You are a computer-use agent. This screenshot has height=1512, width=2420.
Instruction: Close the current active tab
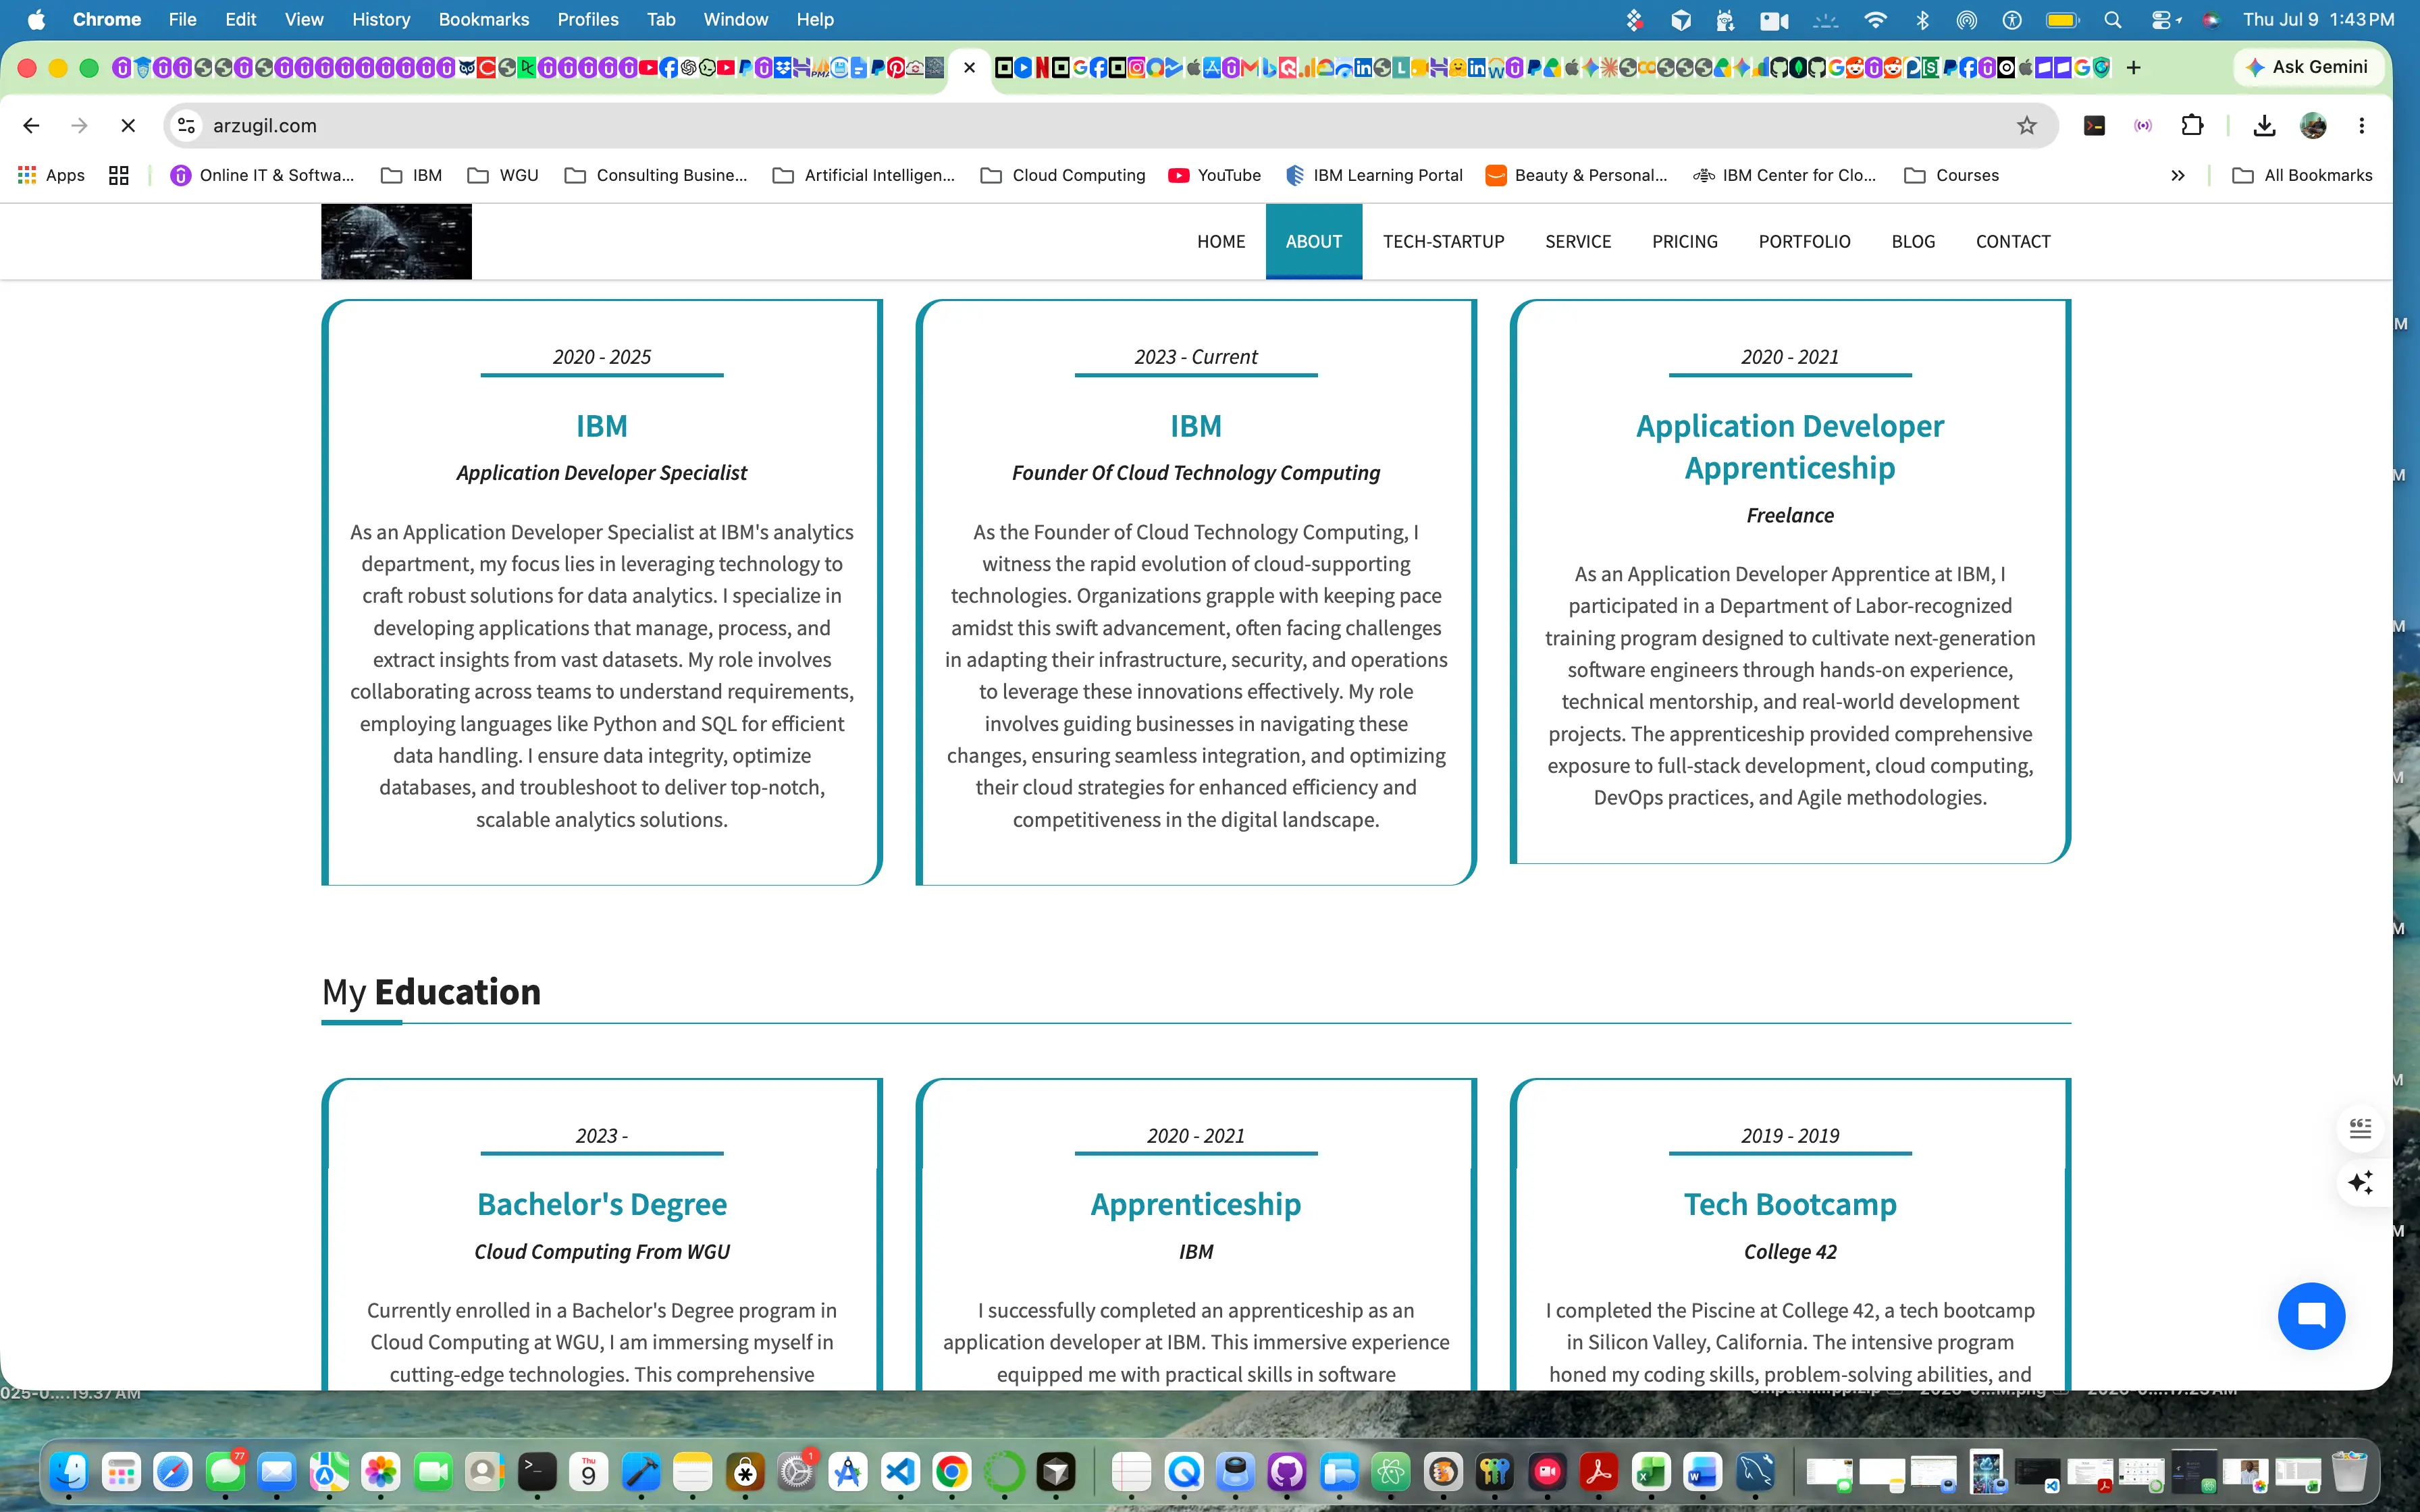point(969,67)
